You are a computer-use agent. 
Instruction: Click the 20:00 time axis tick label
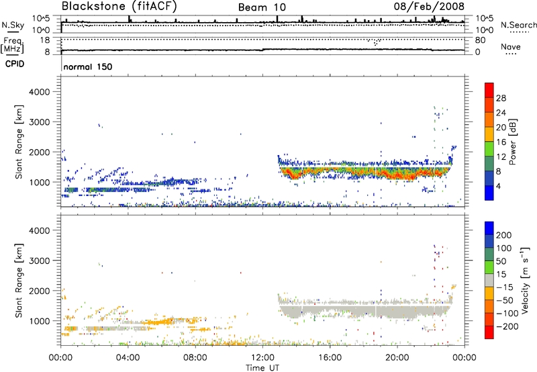397,358
